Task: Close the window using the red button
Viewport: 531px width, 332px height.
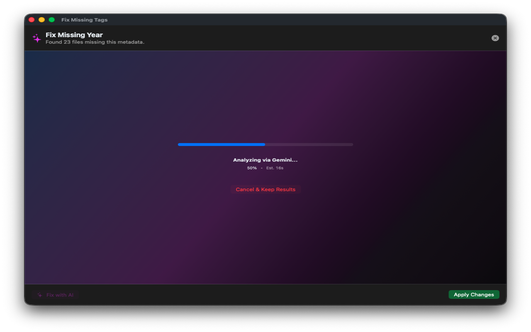Action: pos(32,20)
